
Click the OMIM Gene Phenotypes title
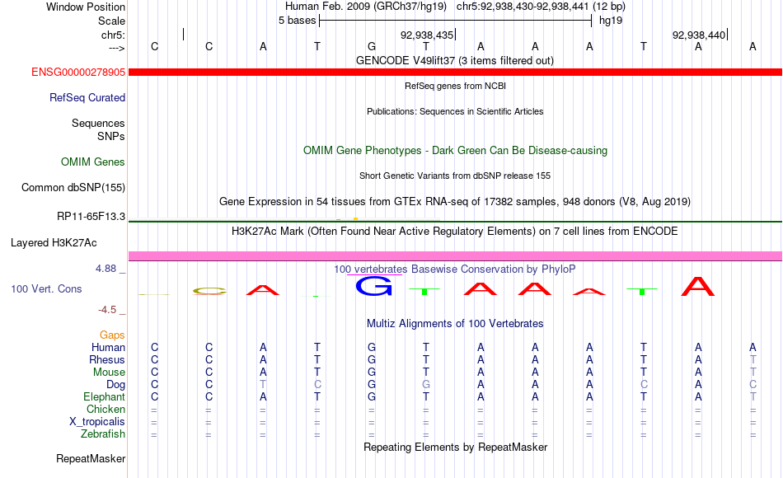[x=455, y=150]
